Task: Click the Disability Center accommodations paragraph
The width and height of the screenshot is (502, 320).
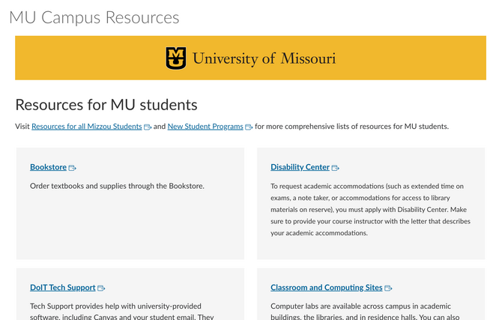Action: click(x=369, y=209)
